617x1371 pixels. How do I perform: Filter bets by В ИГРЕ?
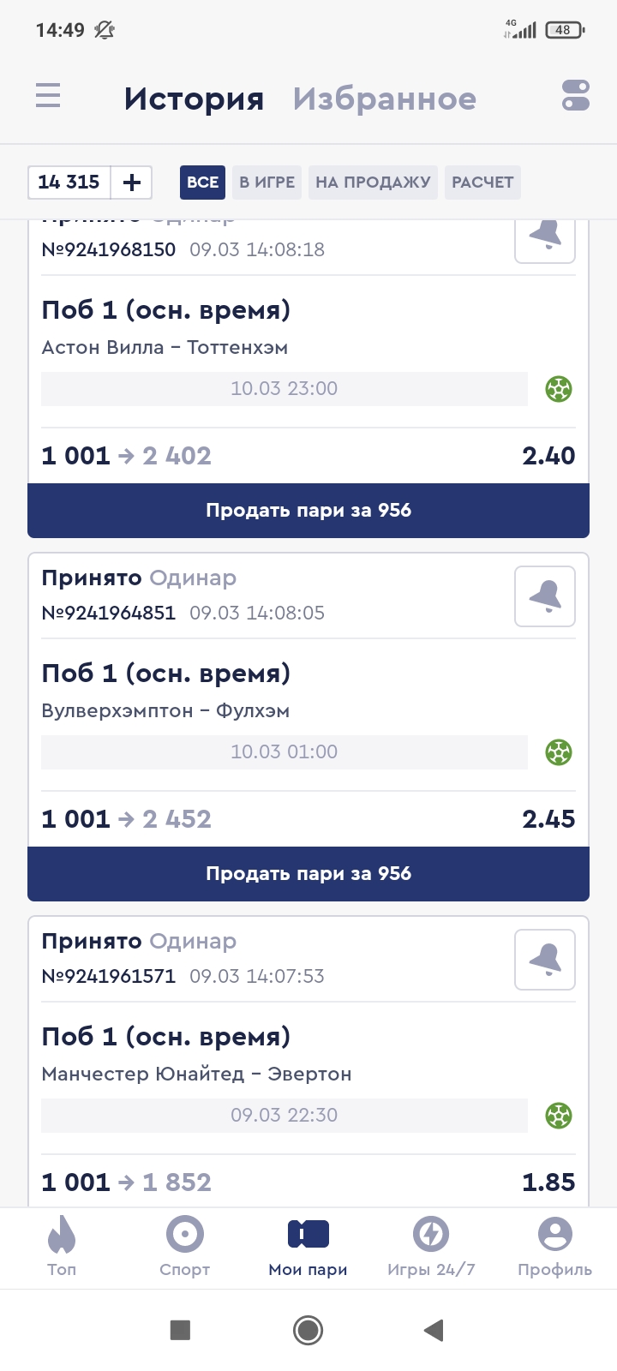[x=267, y=183]
